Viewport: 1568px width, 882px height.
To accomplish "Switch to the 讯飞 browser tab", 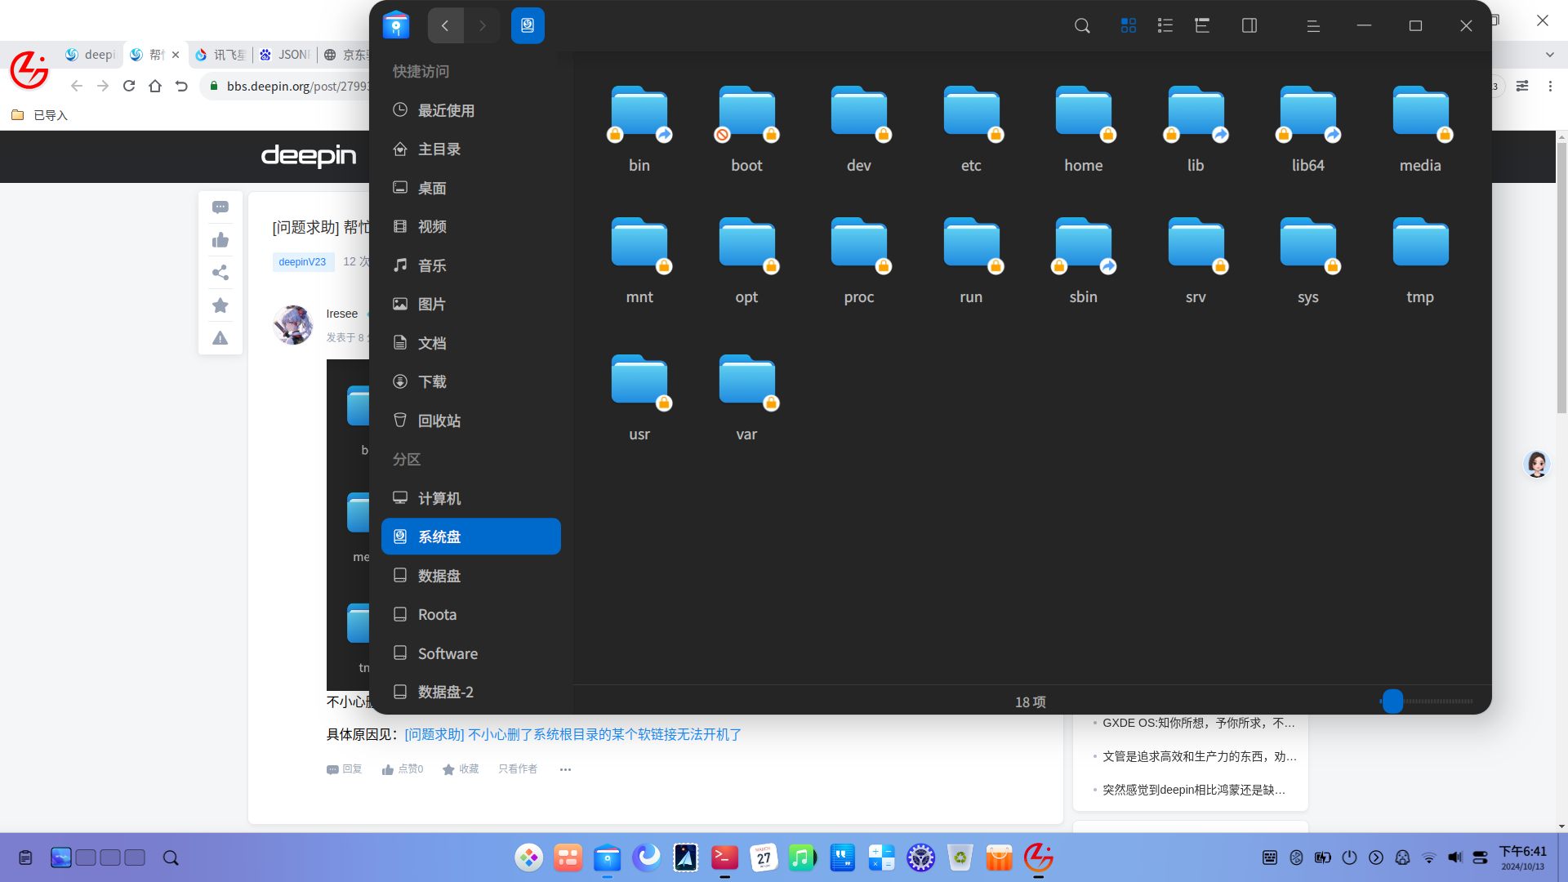I will click(x=220, y=55).
